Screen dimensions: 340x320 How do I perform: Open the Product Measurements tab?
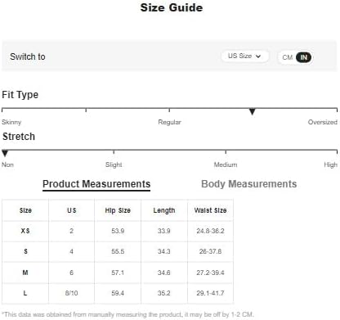point(96,184)
